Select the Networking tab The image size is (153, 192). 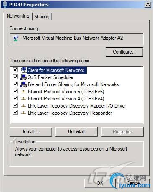pyautogui.click(x=18, y=16)
